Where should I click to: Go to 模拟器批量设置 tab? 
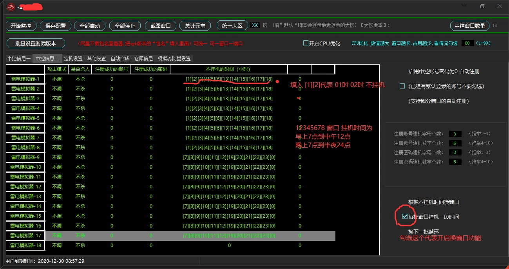click(174, 58)
